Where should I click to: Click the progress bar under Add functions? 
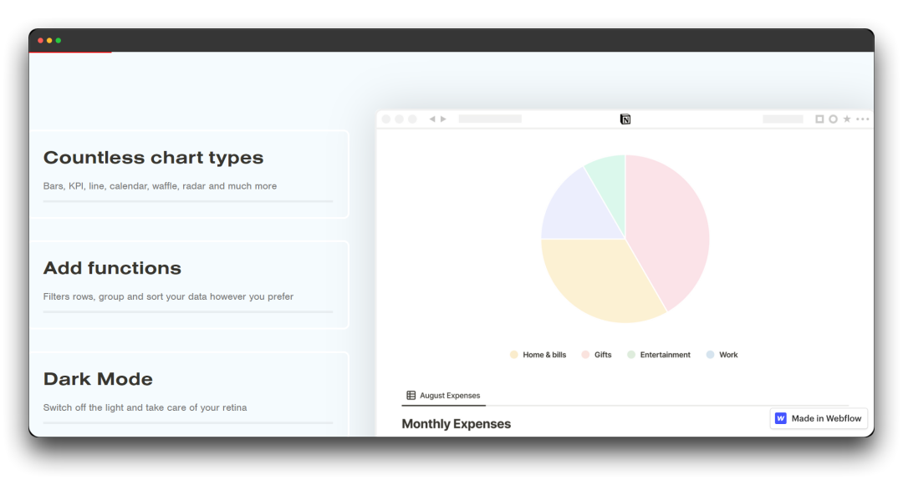[x=188, y=311]
